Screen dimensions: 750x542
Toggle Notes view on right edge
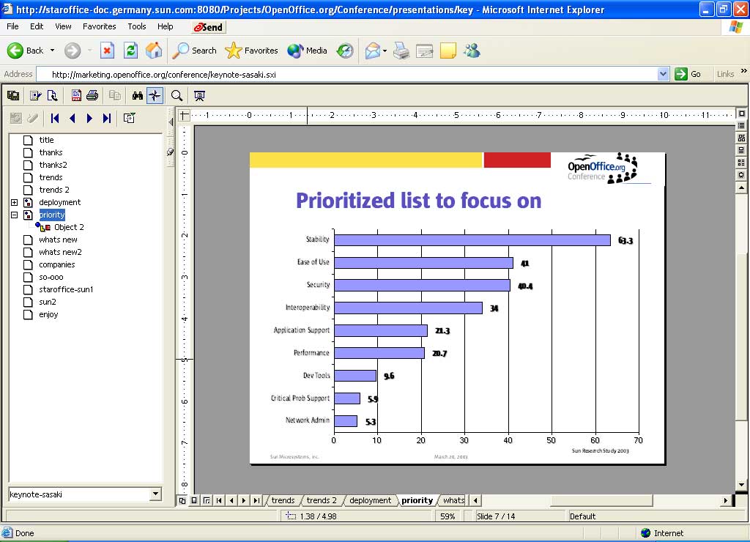click(x=741, y=150)
